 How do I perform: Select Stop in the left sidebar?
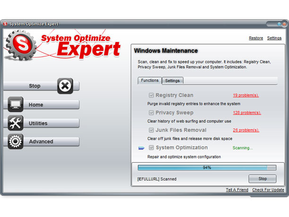[x=41, y=86]
